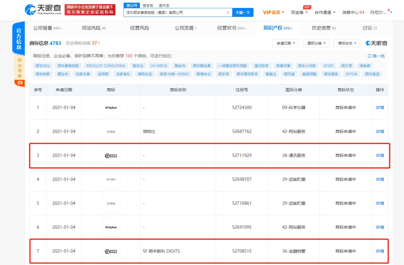Select the 自主信息 side tab
404x265 pixels.
coord(19,71)
